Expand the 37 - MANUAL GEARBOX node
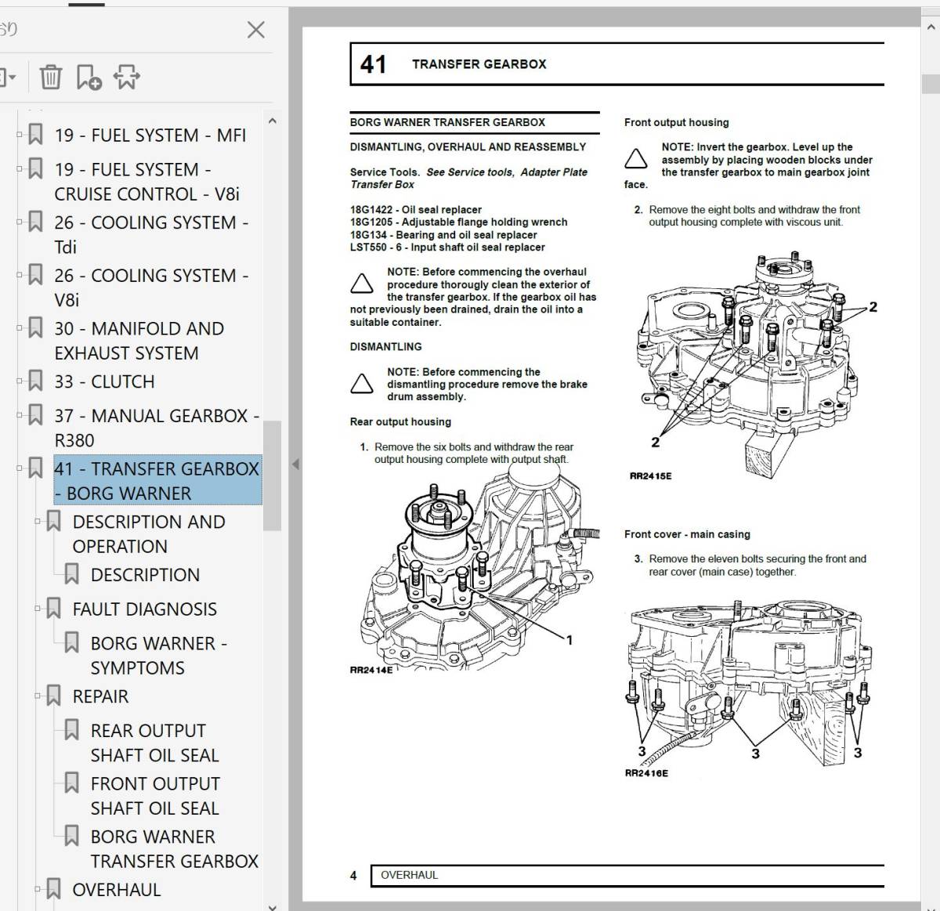The height and width of the screenshot is (911, 940). pyautogui.click(x=20, y=416)
